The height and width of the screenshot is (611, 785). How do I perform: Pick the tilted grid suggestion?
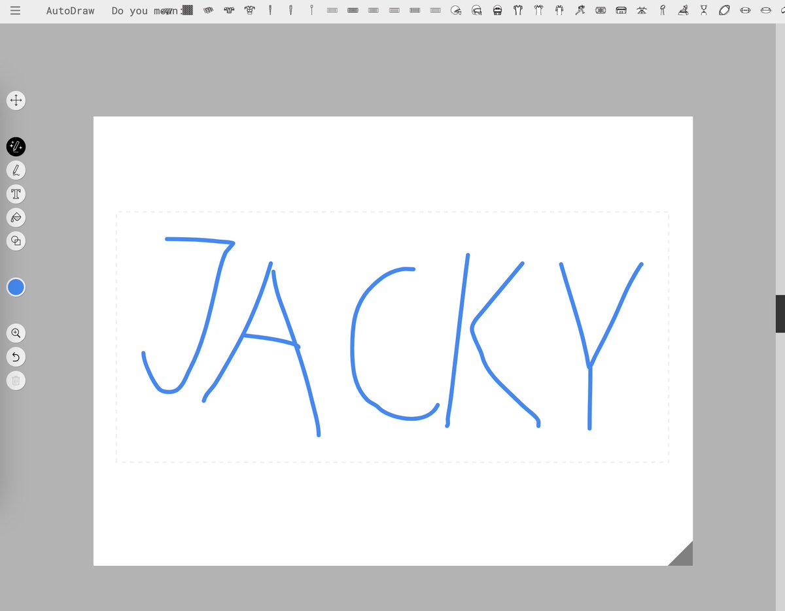pos(208,10)
